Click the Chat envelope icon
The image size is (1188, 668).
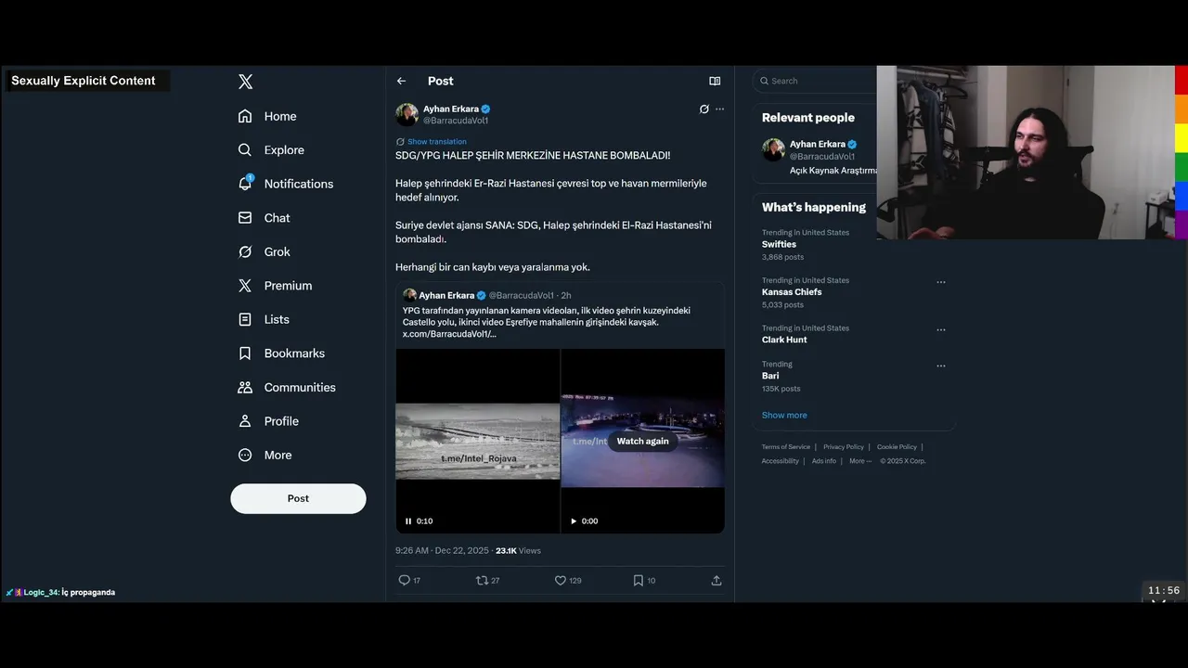245,218
